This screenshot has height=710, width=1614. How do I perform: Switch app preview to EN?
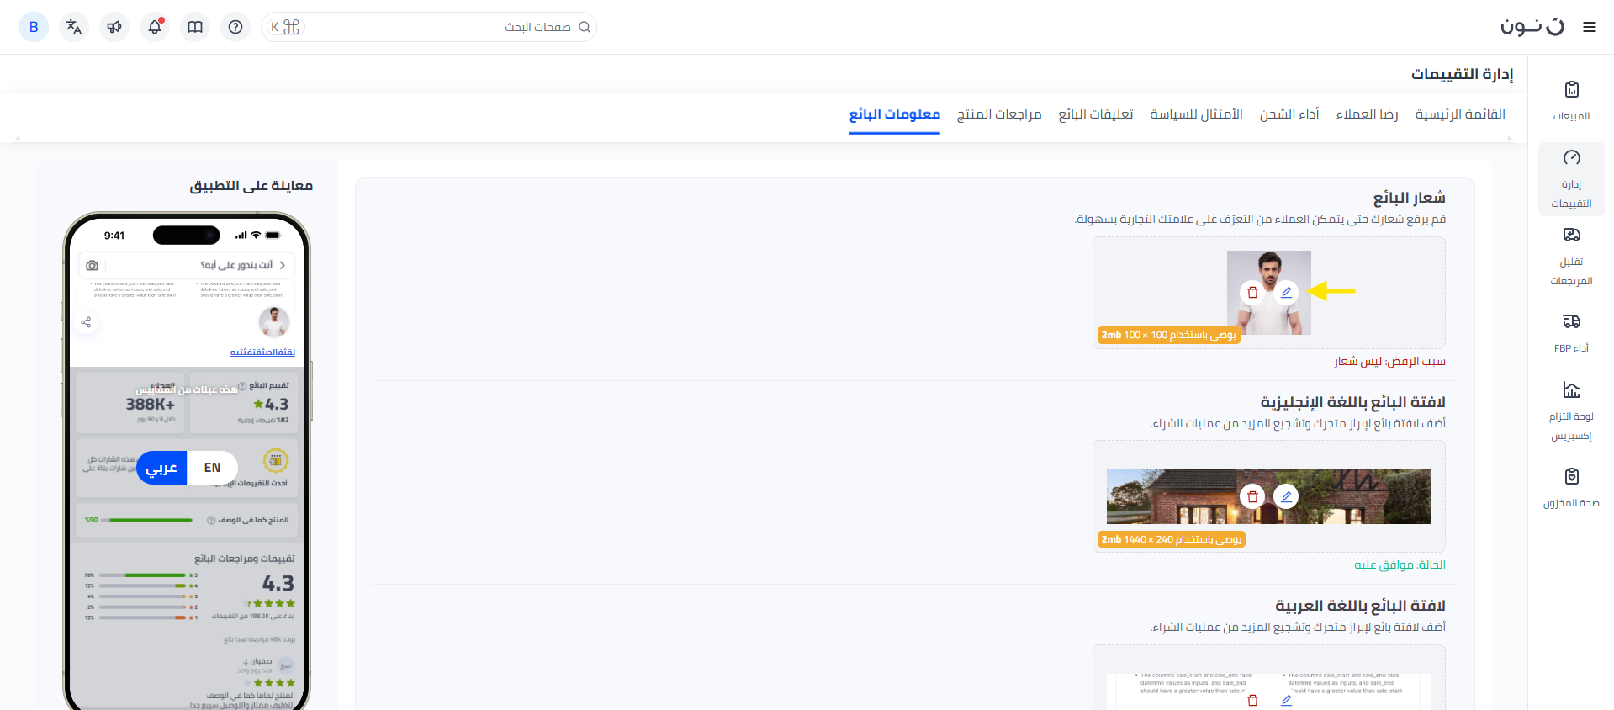pyautogui.click(x=212, y=468)
